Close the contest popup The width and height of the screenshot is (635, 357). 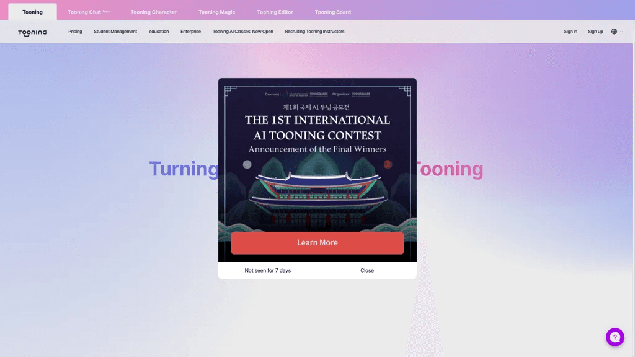[x=367, y=270]
